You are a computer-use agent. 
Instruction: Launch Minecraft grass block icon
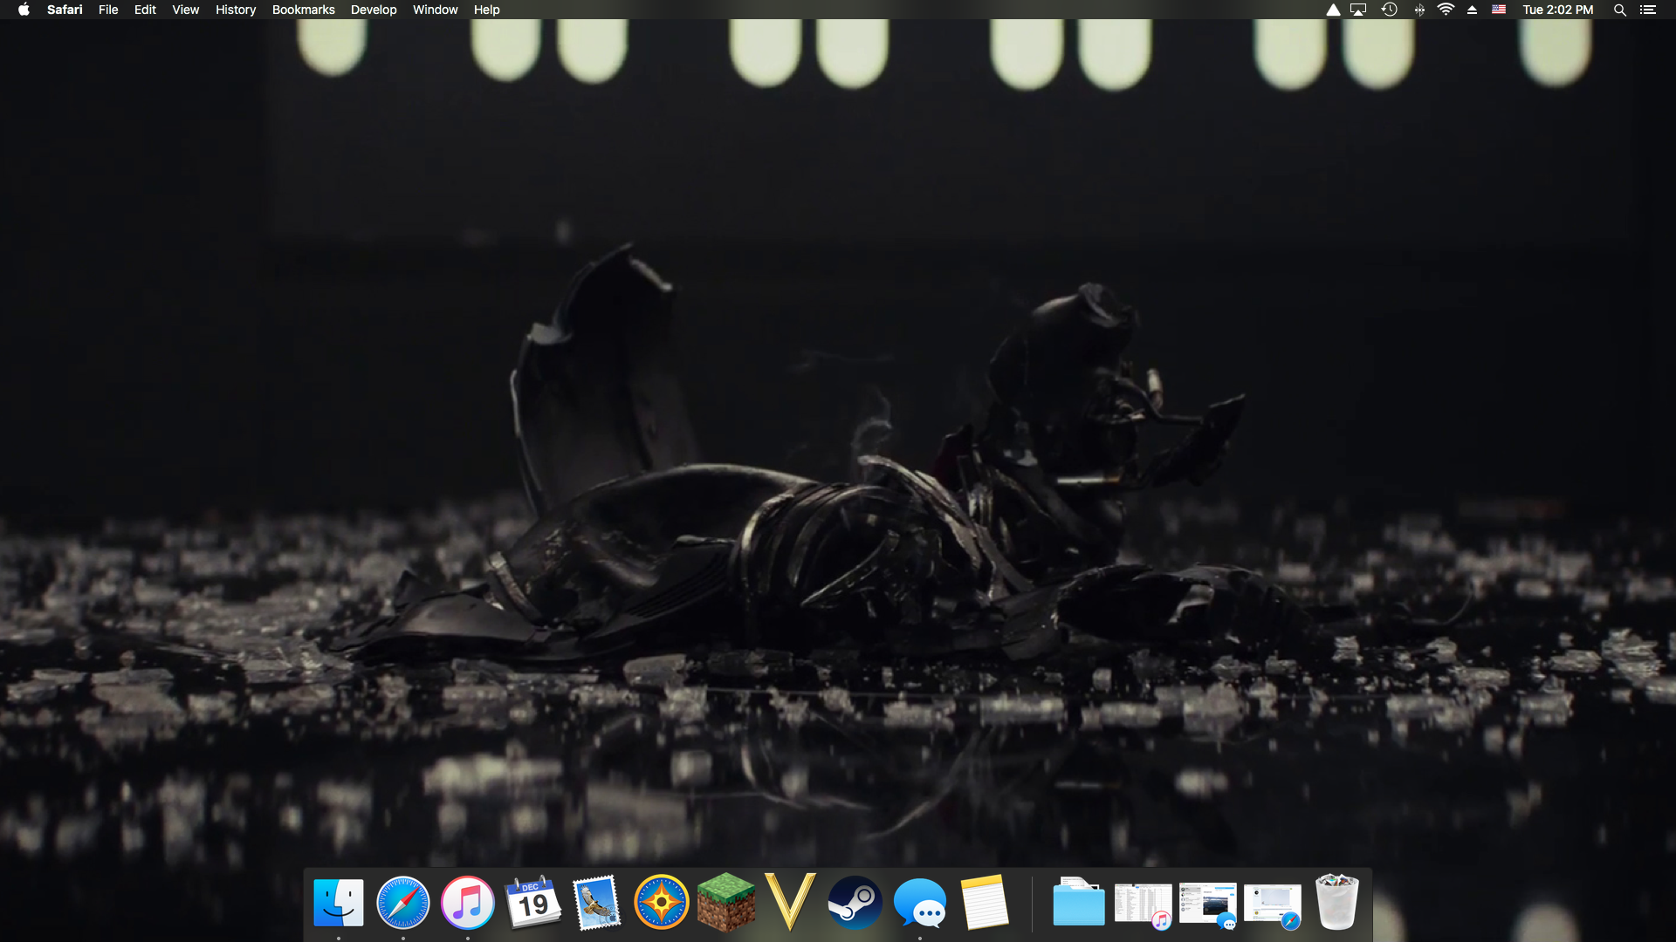pyautogui.click(x=726, y=903)
